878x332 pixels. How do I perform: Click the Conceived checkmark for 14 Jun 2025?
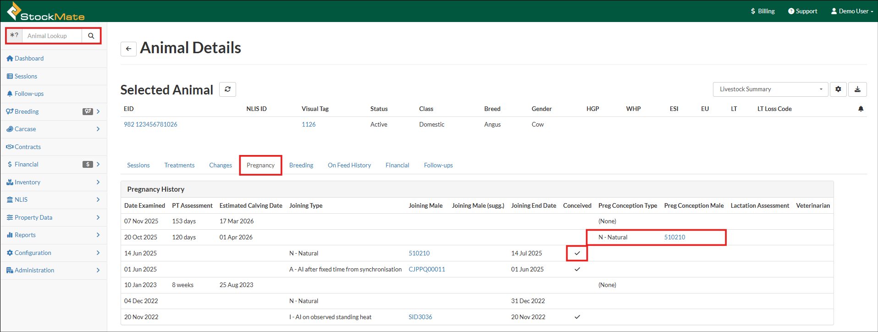pos(577,253)
